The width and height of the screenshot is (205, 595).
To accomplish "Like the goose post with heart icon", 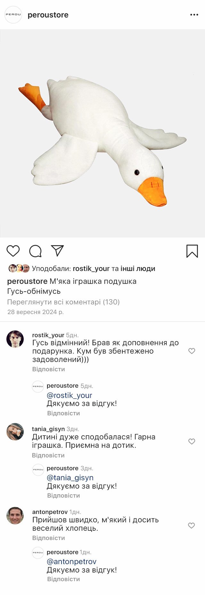I will click(x=13, y=251).
